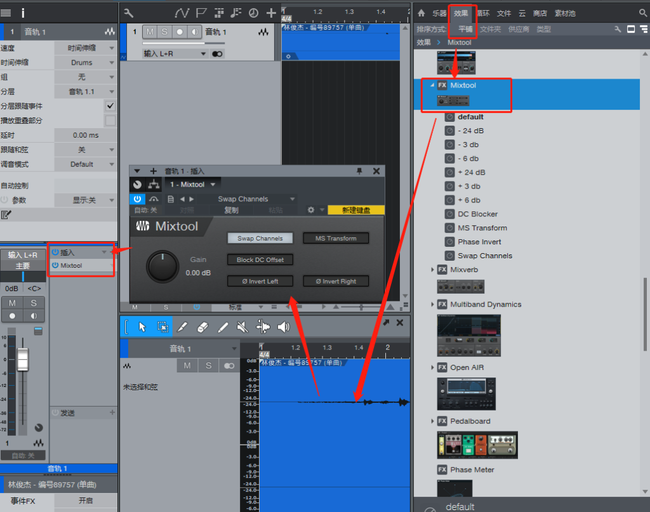Go to browser home icon

point(421,13)
